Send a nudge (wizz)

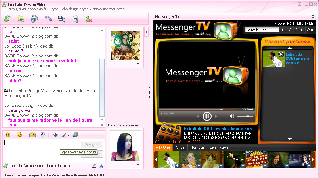point(32,135)
